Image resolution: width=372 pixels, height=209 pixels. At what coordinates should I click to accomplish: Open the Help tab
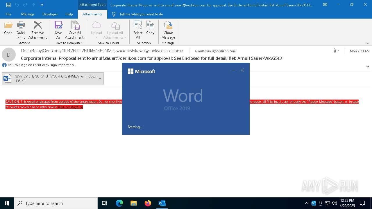click(69, 14)
